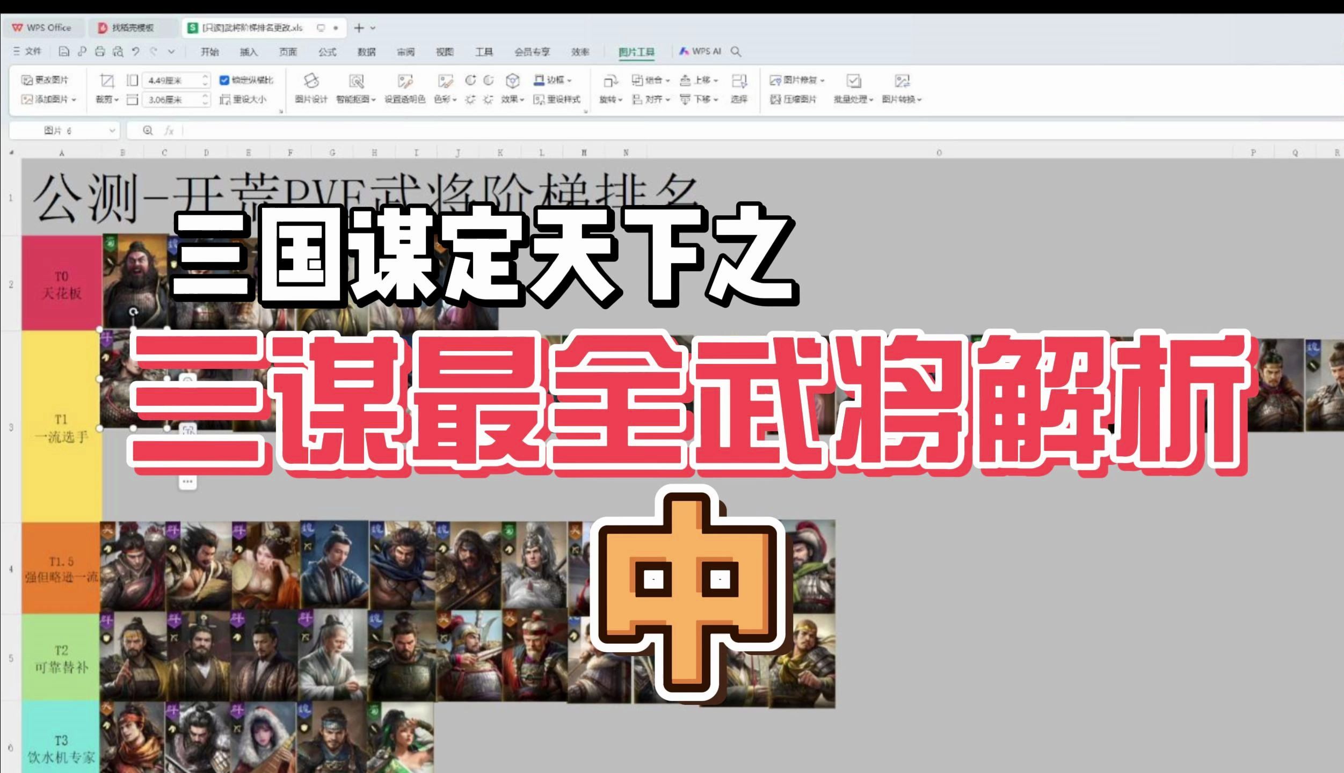Select the yellow T1 一流选手 cell
The width and height of the screenshot is (1344, 773).
click(x=62, y=427)
